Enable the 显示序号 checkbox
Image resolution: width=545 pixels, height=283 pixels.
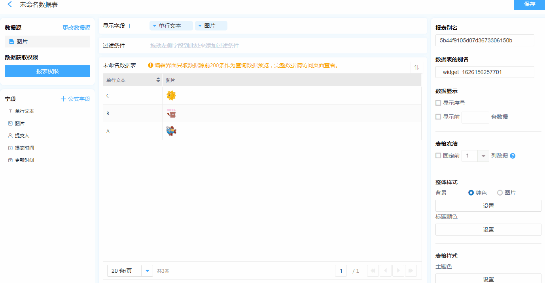coord(438,103)
